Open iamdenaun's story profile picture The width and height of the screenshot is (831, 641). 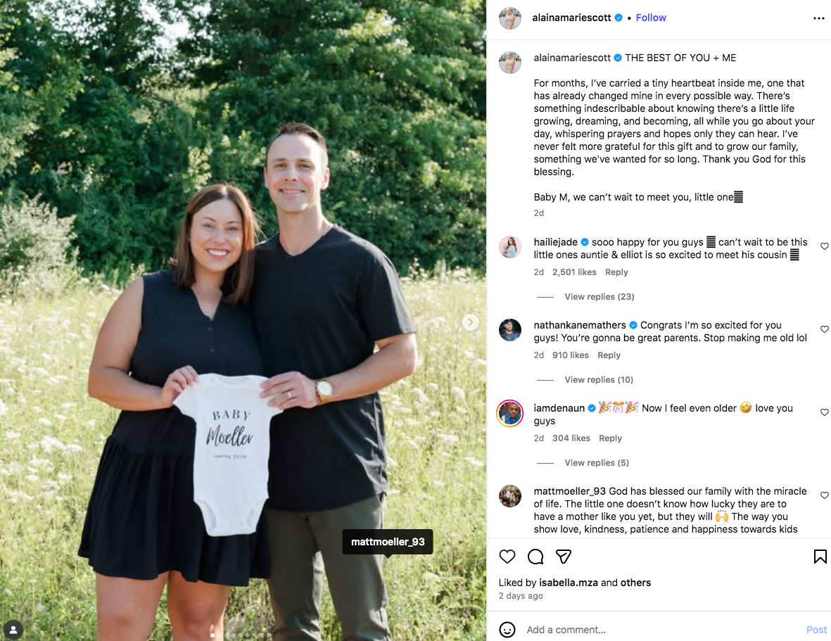[510, 413]
